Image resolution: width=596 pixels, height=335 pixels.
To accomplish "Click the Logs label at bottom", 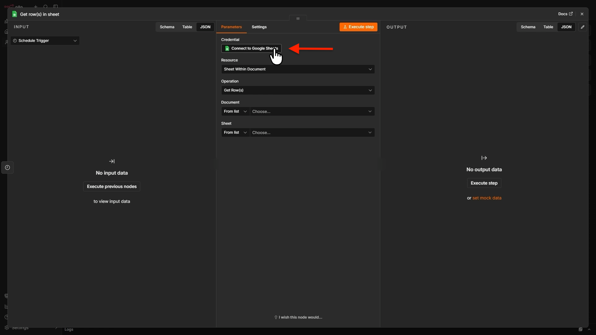I will (x=69, y=329).
